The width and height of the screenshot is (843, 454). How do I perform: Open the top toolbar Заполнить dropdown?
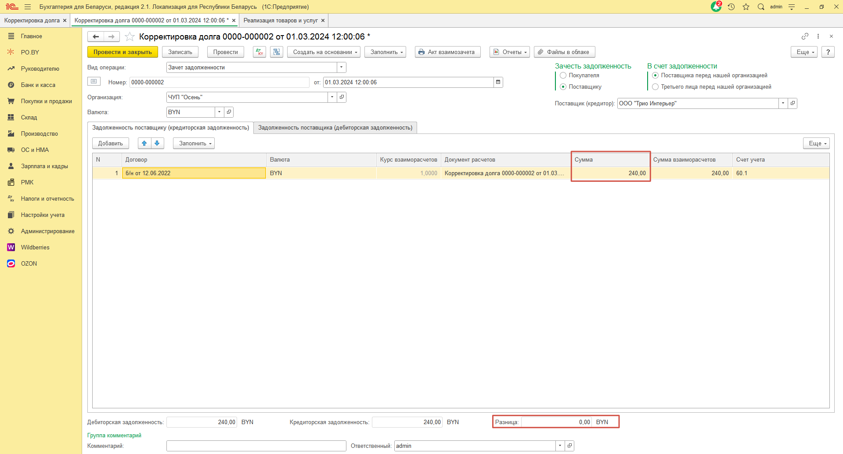click(x=385, y=52)
